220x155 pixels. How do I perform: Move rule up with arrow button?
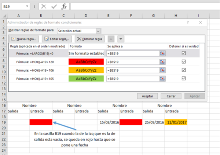click(x=112, y=39)
